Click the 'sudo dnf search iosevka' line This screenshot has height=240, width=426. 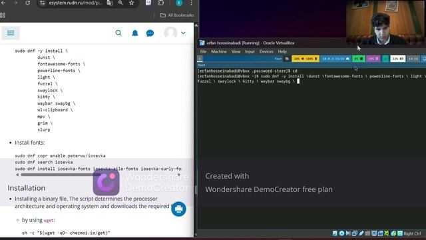[44, 162]
